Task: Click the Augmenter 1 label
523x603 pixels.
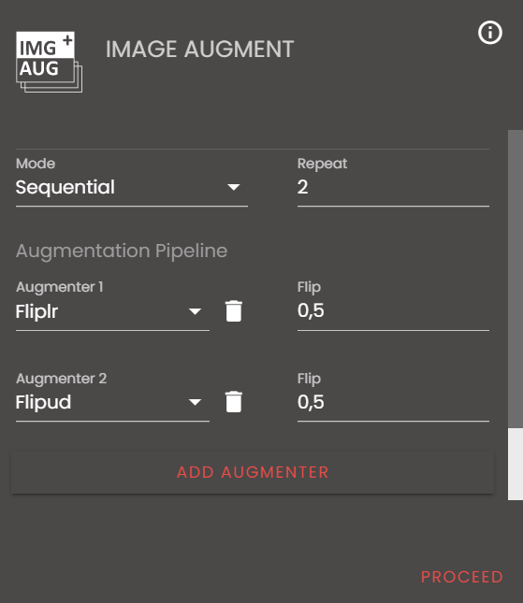Action: click(60, 287)
